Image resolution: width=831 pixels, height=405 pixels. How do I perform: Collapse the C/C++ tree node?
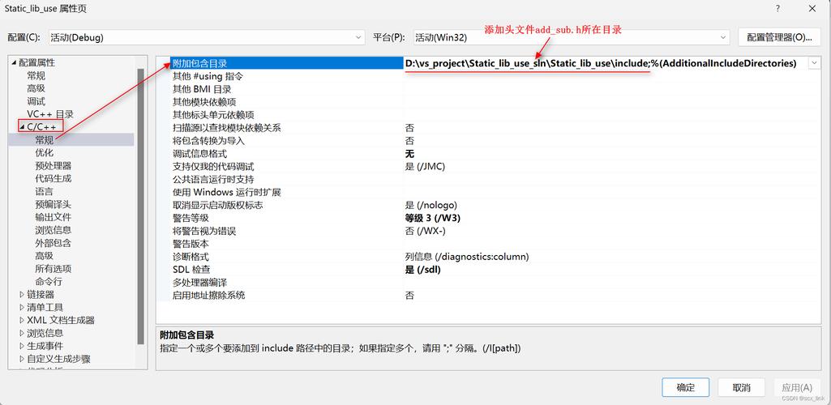click(22, 127)
